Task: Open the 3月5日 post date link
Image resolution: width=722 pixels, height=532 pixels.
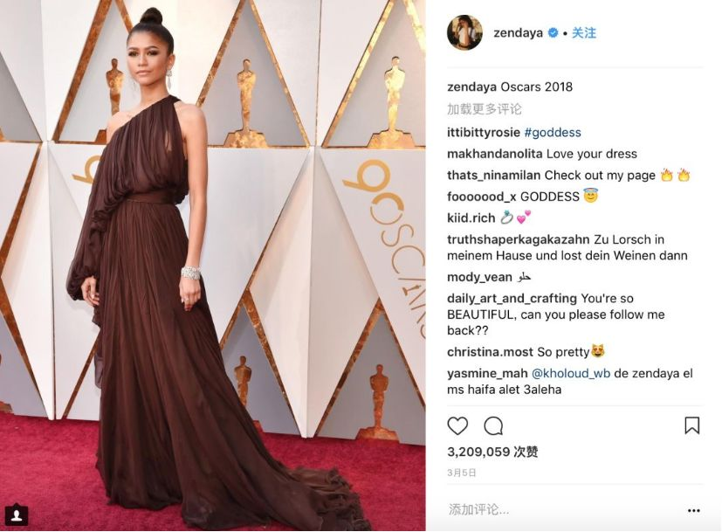Action: (x=461, y=473)
